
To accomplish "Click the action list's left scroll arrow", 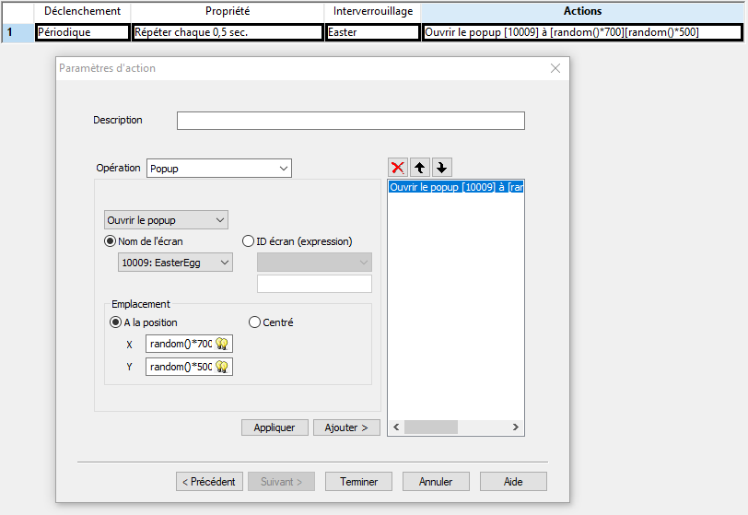I will tap(395, 427).
